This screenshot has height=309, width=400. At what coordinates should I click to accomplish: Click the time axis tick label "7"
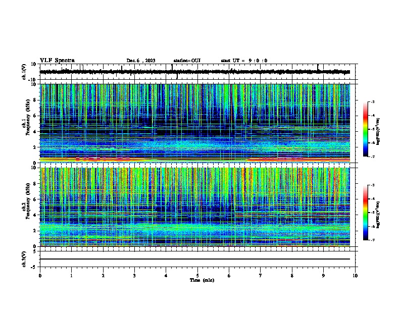261,276
